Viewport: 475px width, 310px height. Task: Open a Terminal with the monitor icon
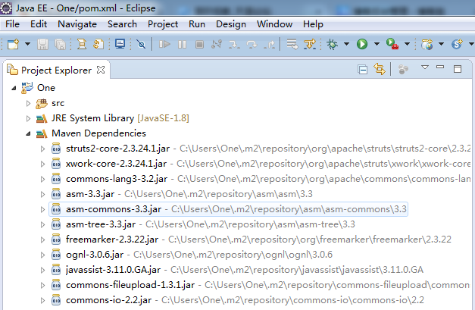(120, 44)
